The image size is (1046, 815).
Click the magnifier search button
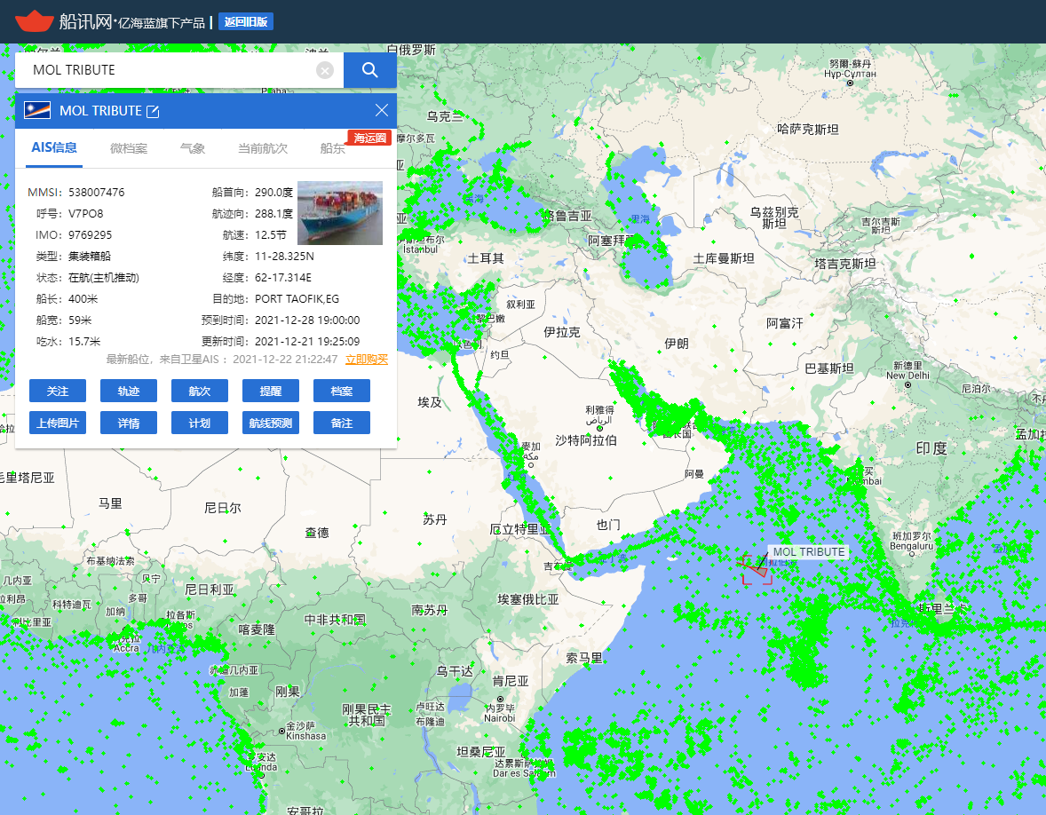(369, 70)
